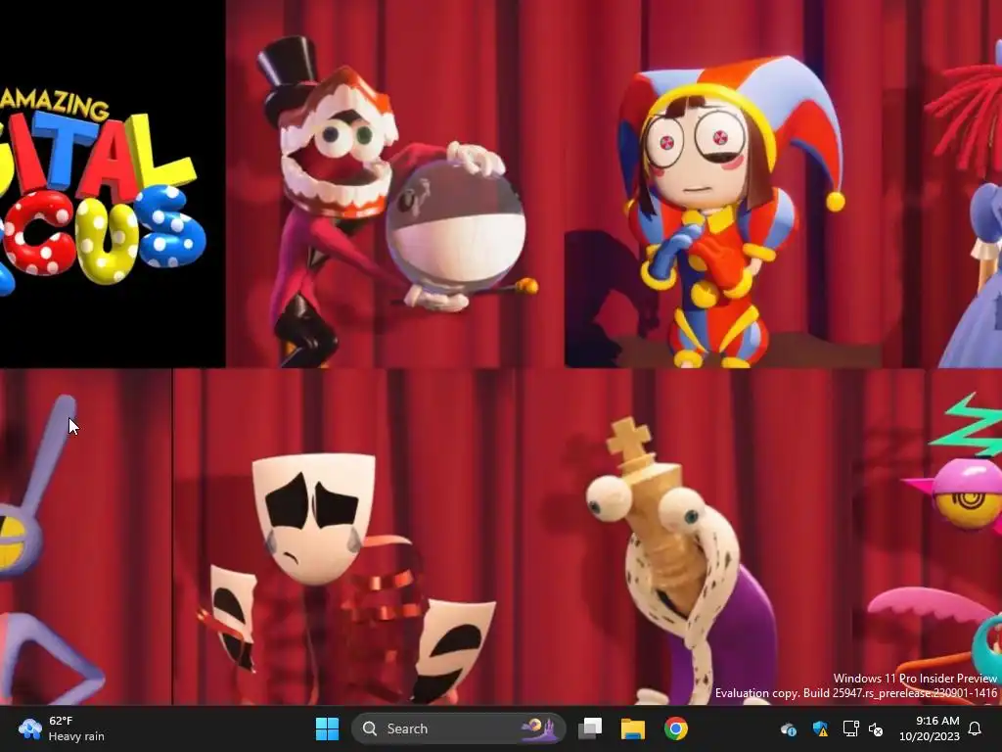Click the muted speaker volume icon
Image resolution: width=1002 pixels, height=752 pixels.
pos(876,728)
